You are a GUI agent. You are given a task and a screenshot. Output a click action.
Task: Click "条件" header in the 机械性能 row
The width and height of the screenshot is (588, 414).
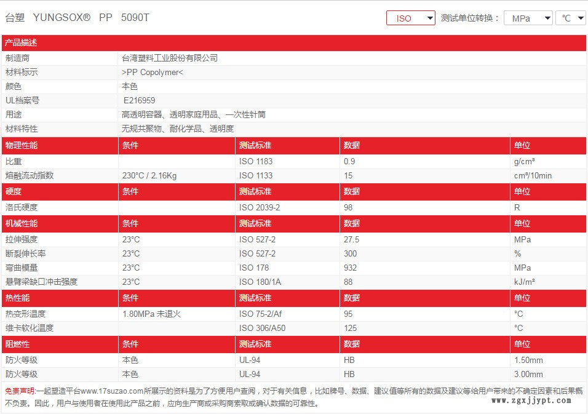coord(130,223)
